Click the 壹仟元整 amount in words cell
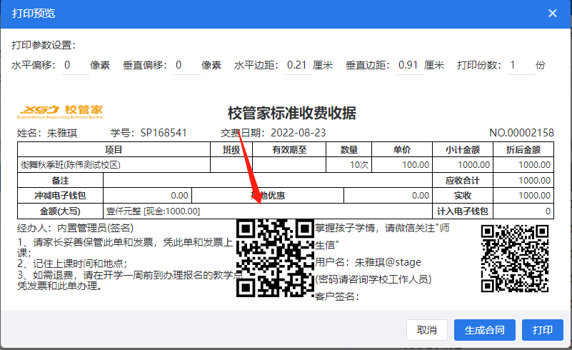Image resolution: width=572 pixels, height=350 pixels. pyautogui.click(x=153, y=211)
